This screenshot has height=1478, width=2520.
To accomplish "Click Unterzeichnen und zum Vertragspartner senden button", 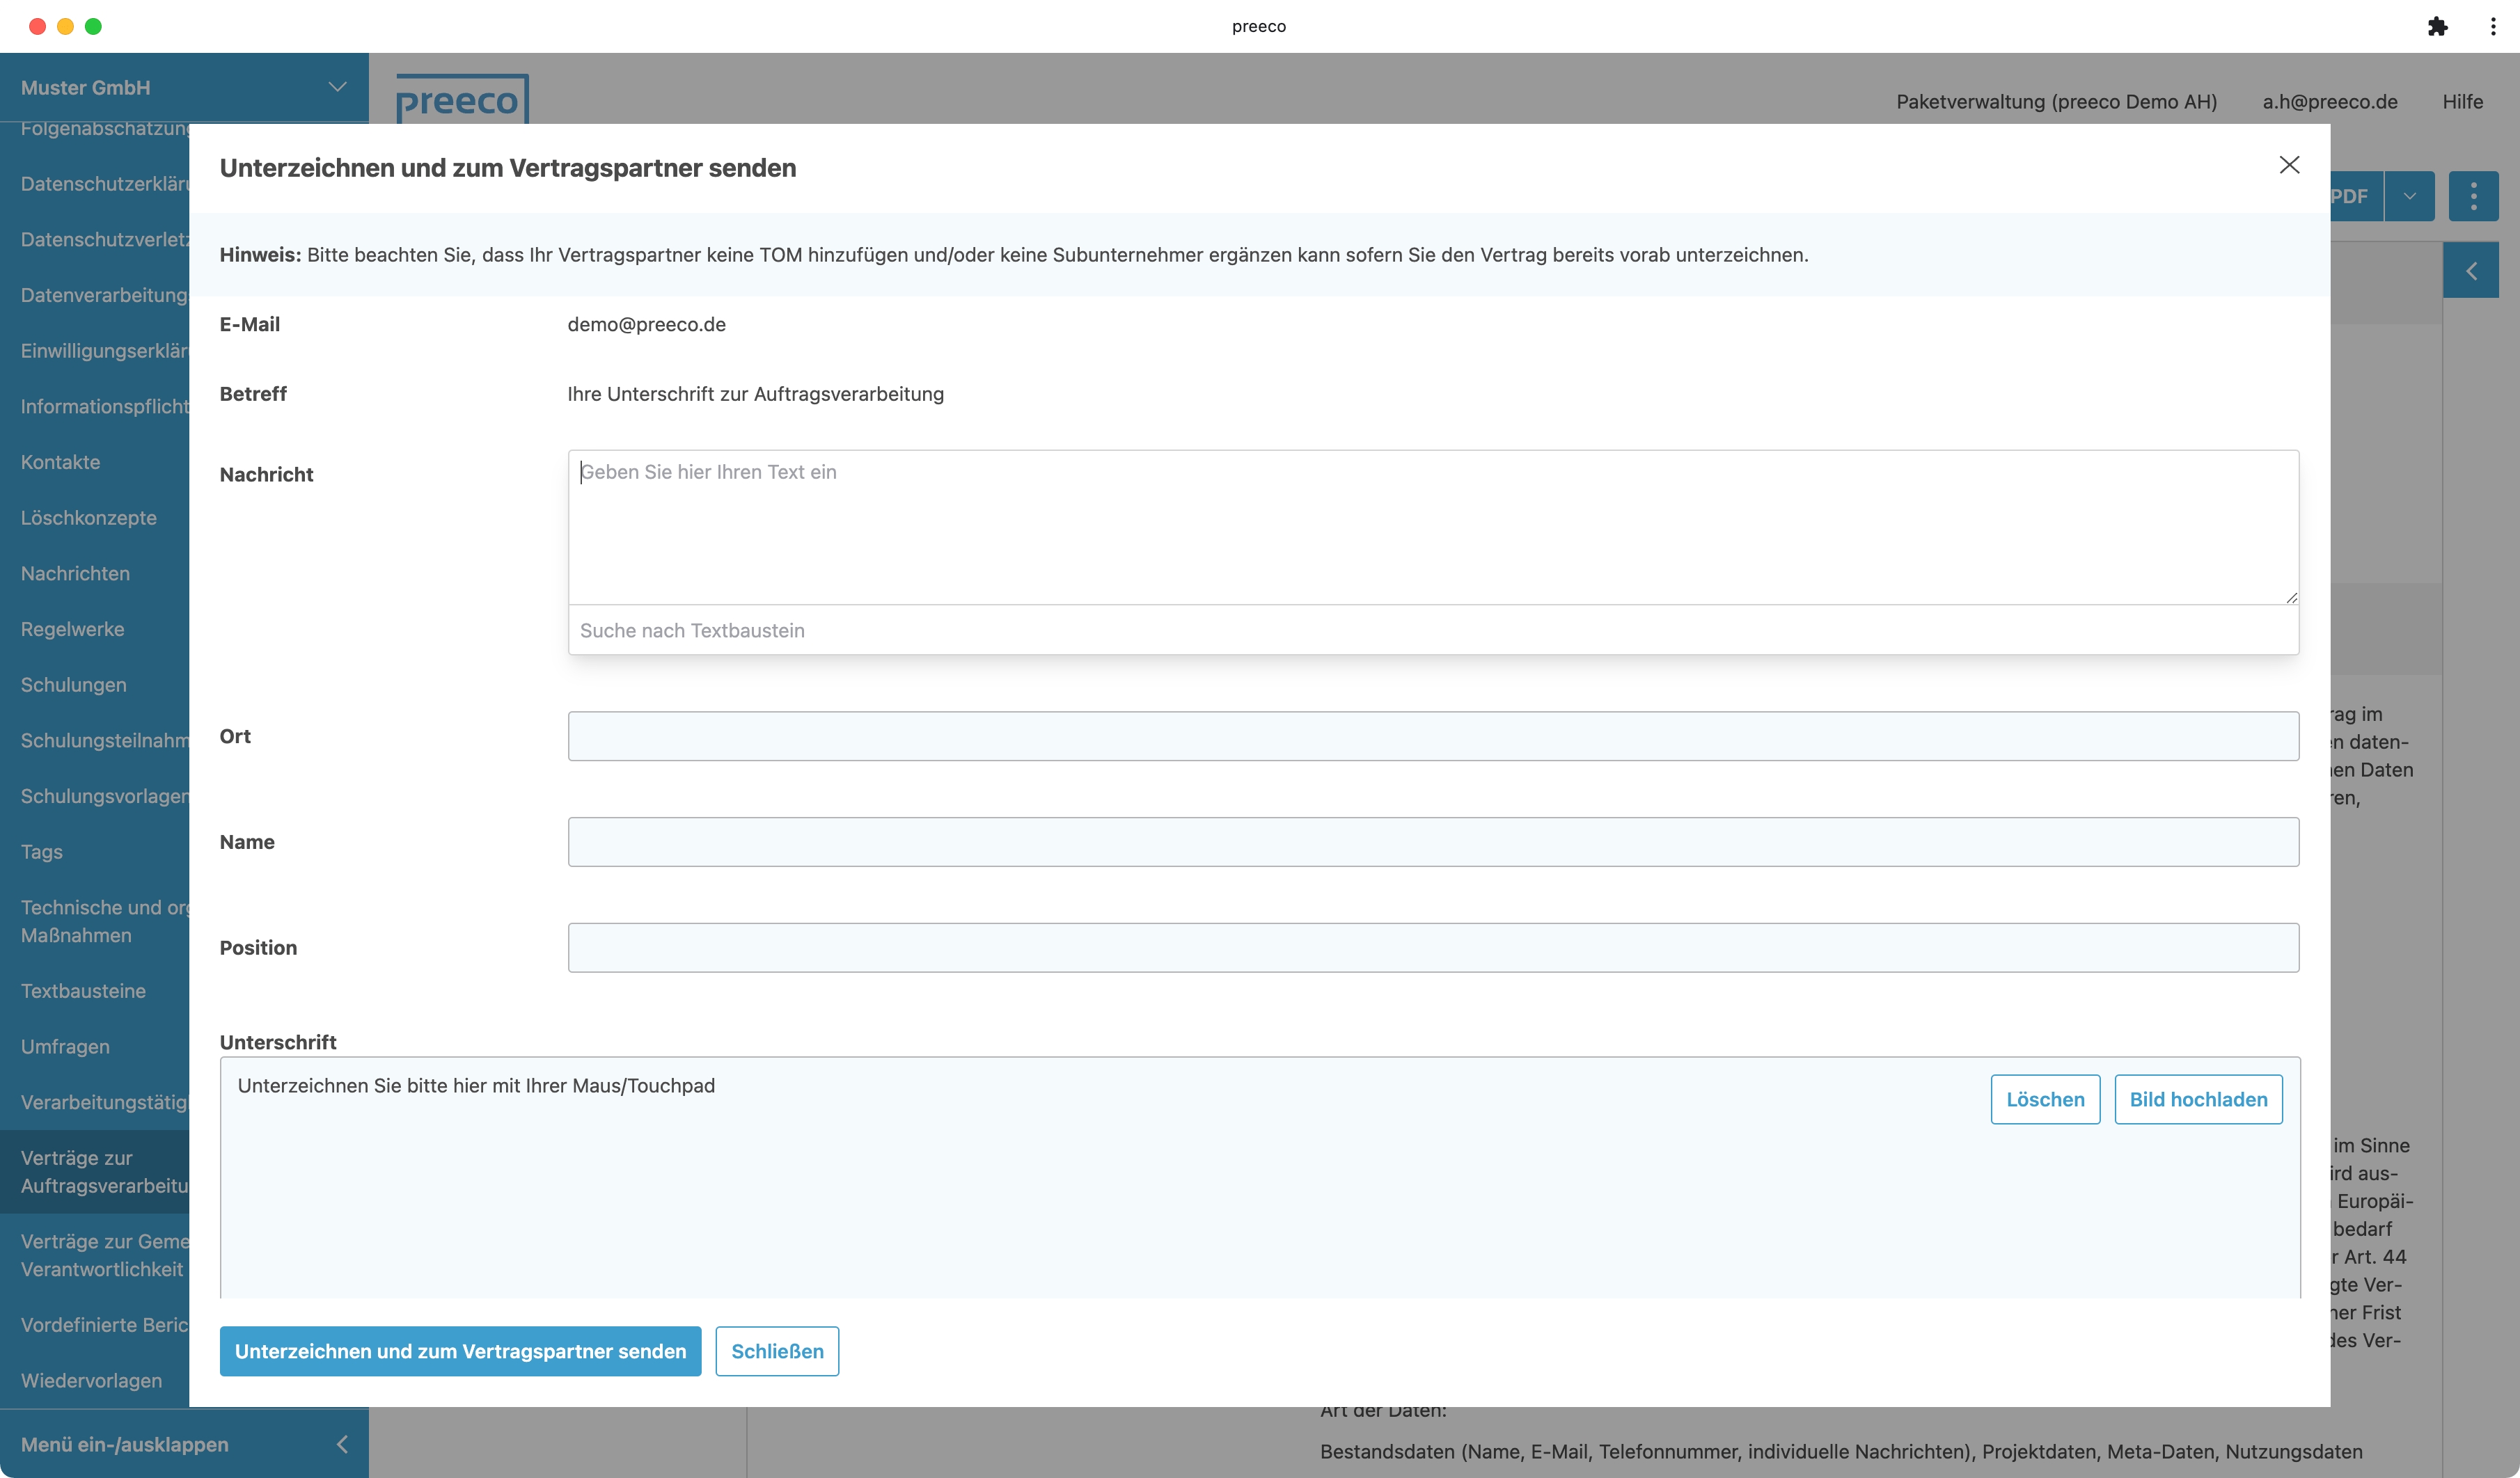I will coord(460,1350).
